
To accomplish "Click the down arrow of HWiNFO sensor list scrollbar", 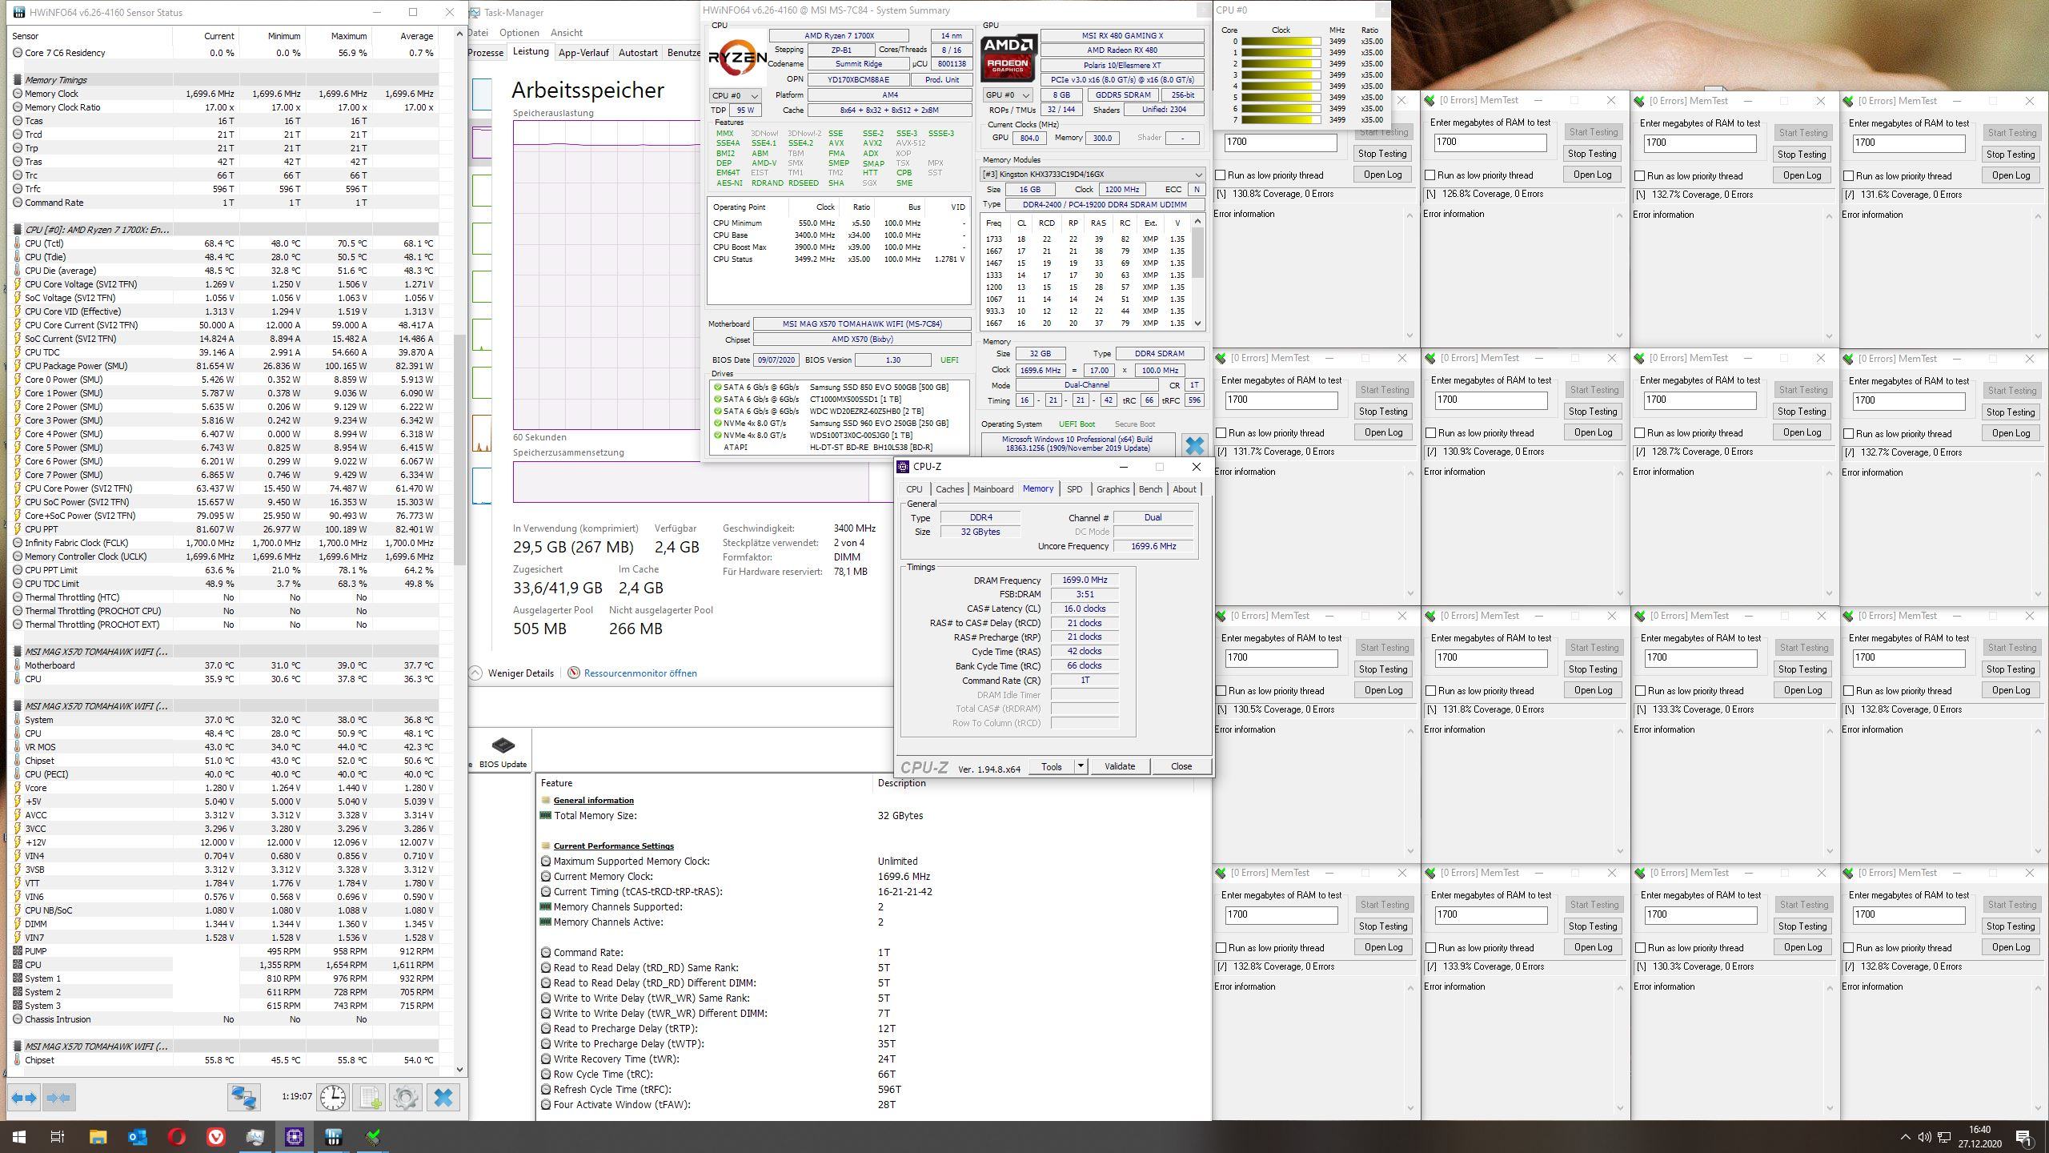I will click(459, 1068).
